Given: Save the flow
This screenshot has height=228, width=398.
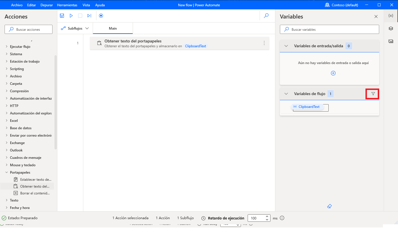Looking at the screenshot, I should tap(62, 16).
